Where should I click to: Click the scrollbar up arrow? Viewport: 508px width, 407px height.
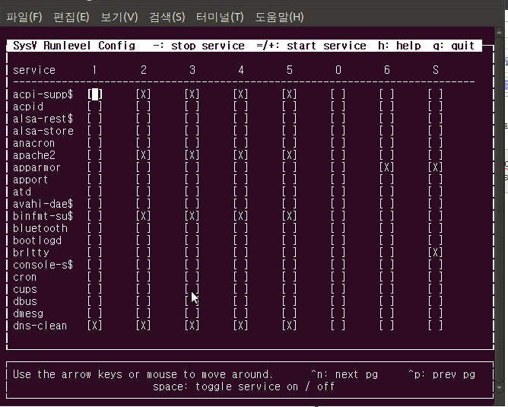pos(499,32)
